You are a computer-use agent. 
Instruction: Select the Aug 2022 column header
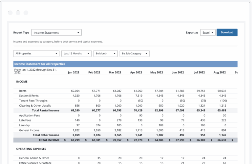[220, 72]
